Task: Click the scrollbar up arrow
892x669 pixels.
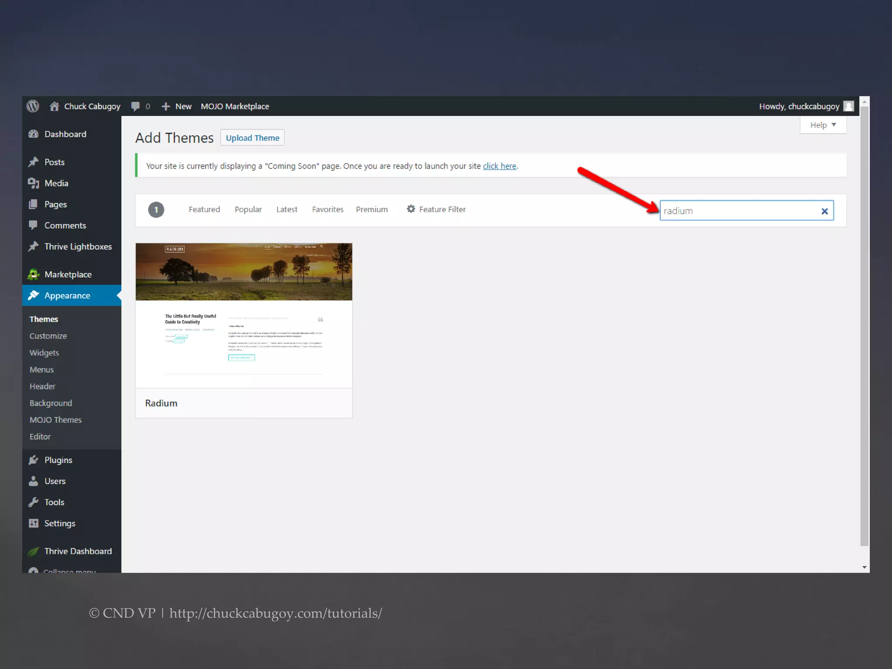Action: point(865,101)
